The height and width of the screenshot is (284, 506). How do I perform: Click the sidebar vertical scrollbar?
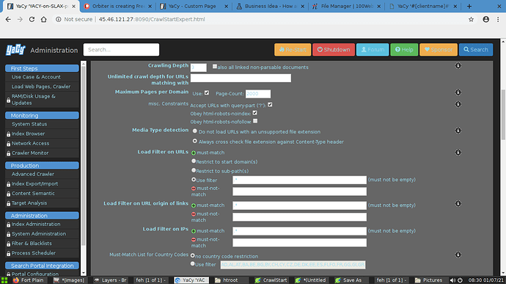pos(84,155)
